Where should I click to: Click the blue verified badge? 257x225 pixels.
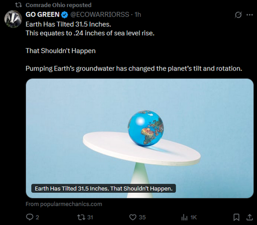(64, 15)
